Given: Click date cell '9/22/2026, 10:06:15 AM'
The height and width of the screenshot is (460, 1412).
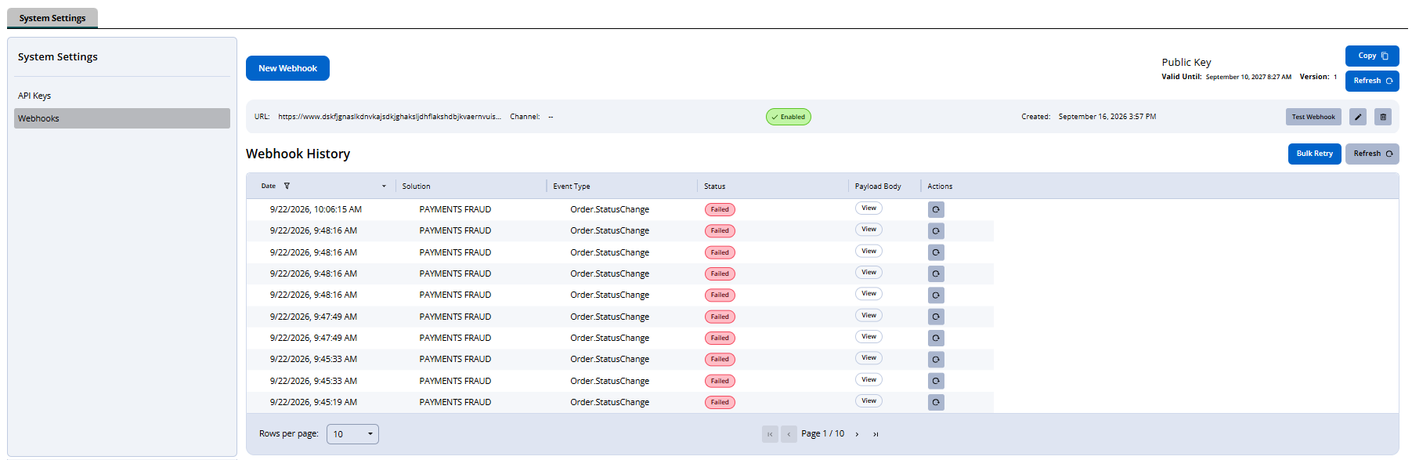Looking at the screenshot, I should pos(316,209).
